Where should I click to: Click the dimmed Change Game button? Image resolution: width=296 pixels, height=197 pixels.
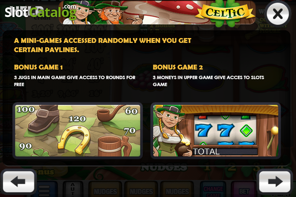click(x=213, y=190)
